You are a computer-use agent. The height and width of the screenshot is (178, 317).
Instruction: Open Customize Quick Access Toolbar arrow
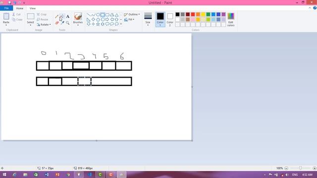tap(24, 3)
